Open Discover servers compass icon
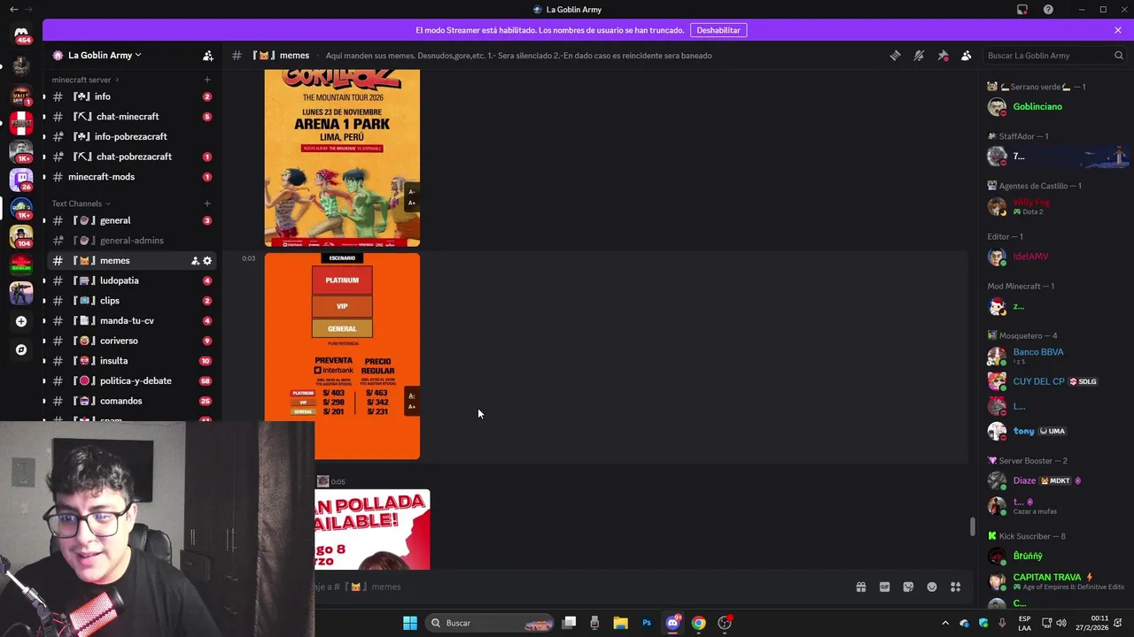 pos(21,349)
